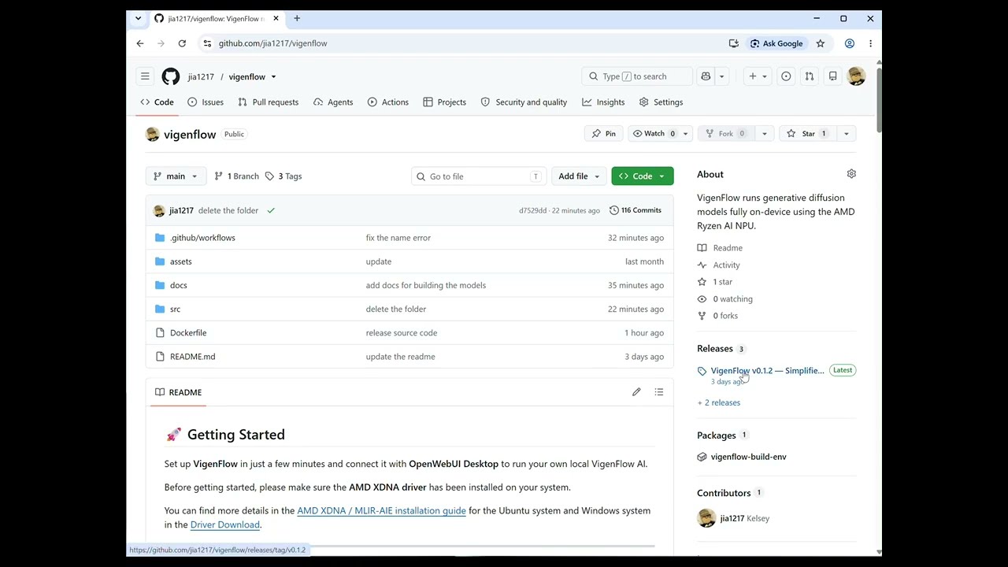Open the VigenFlow v0.1.2 release
Image resolution: width=1008 pixels, height=567 pixels.
[767, 371]
